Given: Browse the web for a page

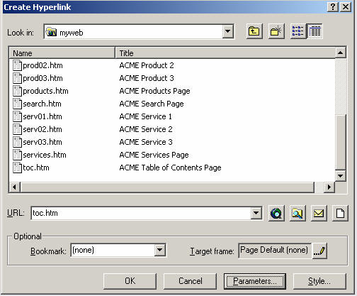Looking at the screenshot, I should 276,213.
